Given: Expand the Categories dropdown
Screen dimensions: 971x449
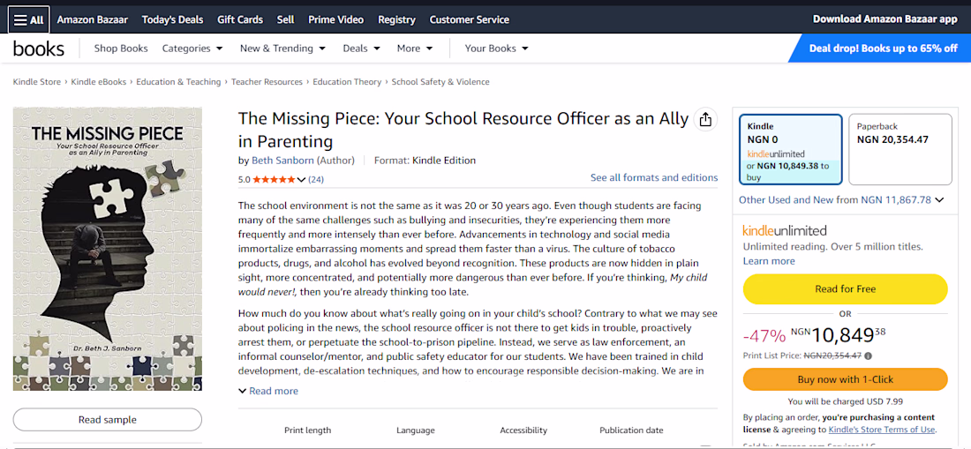Looking at the screenshot, I should 192,49.
